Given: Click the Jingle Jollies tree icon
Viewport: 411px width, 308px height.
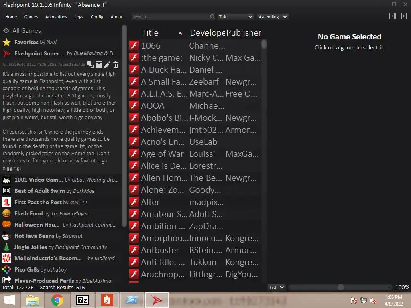Looking at the screenshot, I should 6,247.
